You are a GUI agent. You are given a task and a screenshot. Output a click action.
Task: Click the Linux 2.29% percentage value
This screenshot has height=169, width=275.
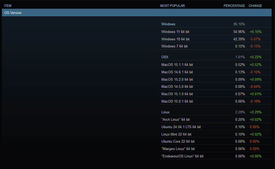(x=240, y=112)
